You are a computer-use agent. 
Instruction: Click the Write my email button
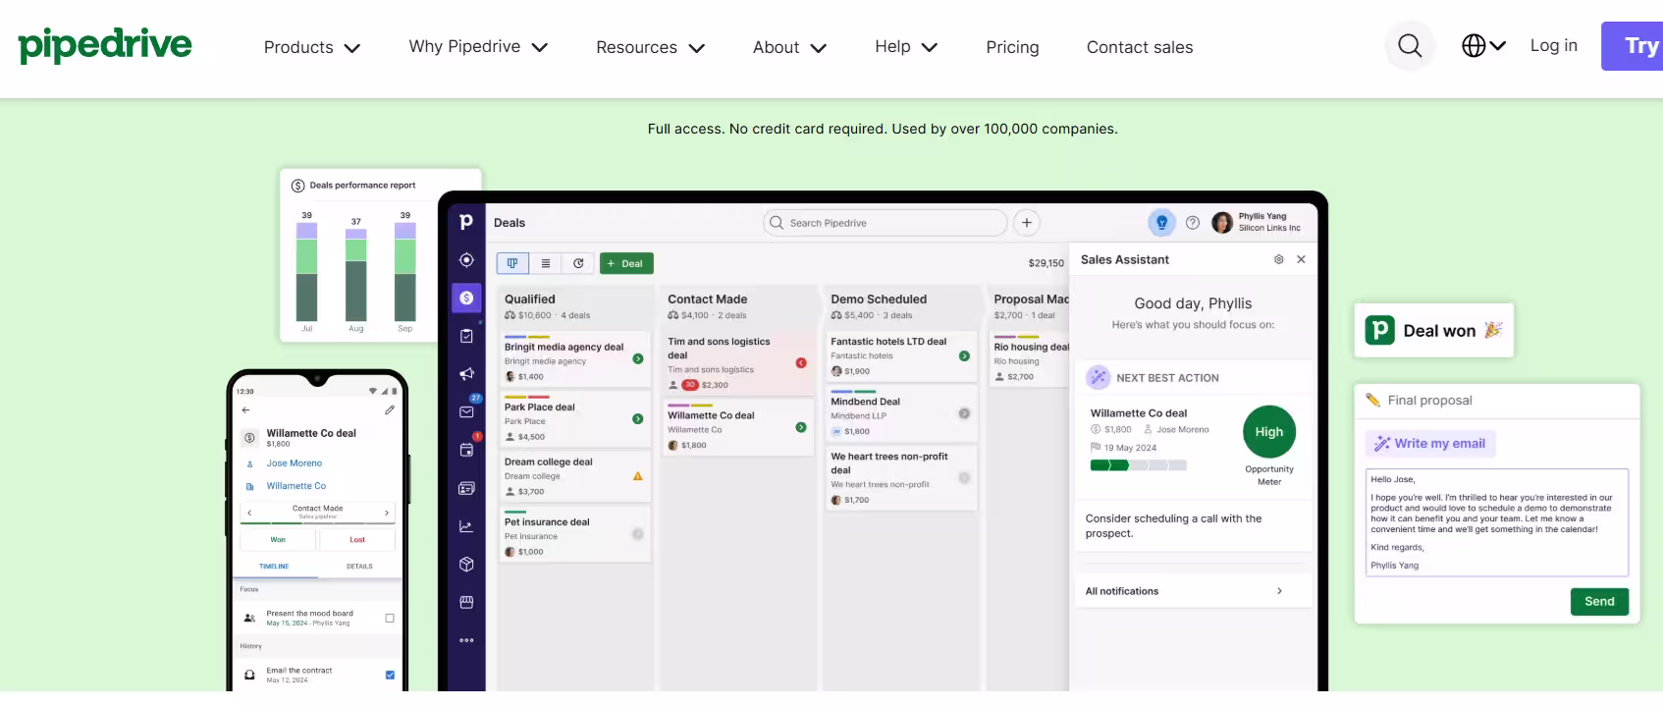[x=1430, y=444]
